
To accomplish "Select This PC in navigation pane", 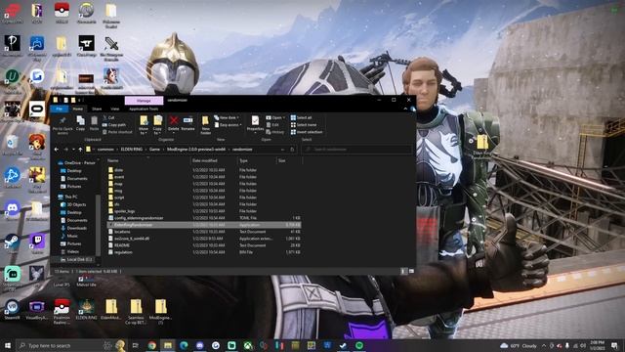I will click(x=67, y=197).
